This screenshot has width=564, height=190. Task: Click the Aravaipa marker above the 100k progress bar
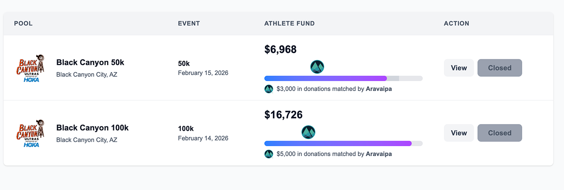pyautogui.click(x=309, y=132)
